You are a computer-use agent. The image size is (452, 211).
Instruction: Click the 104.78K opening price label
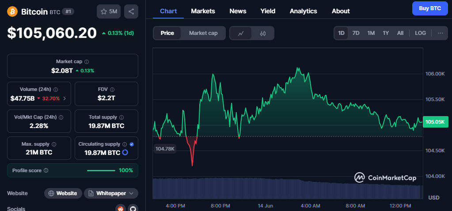point(165,148)
